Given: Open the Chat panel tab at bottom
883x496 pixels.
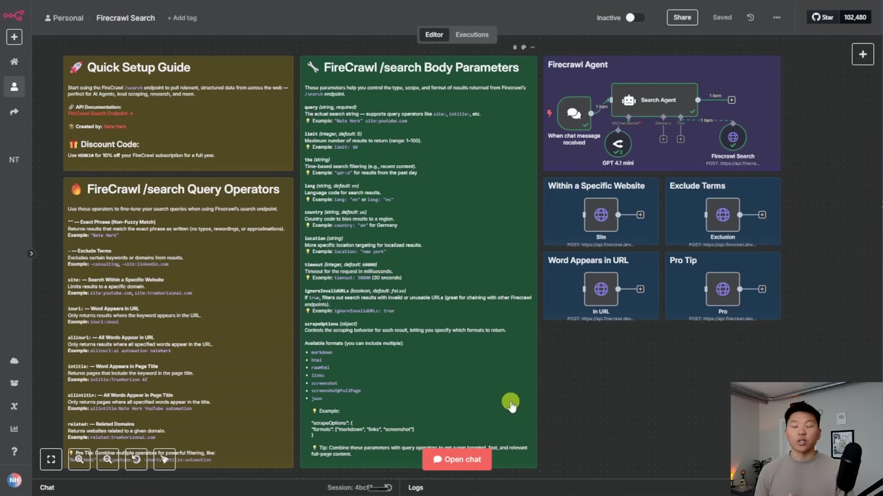Looking at the screenshot, I should pyautogui.click(x=47, y=487).
